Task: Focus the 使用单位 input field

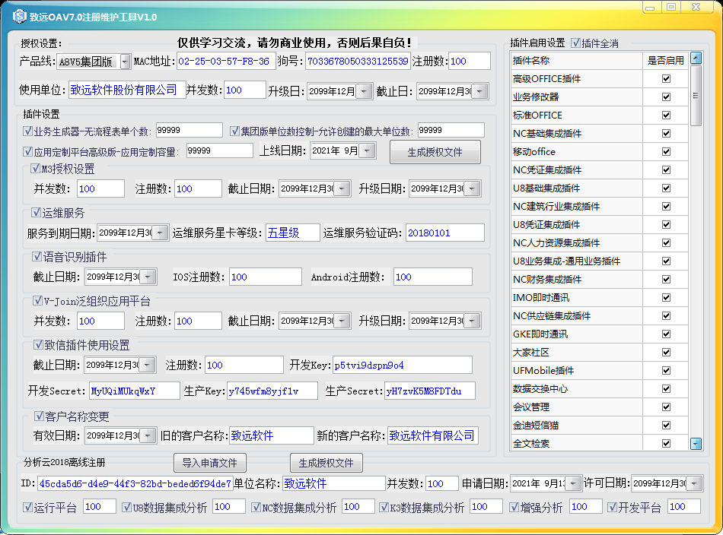Action: coord(127,90)
